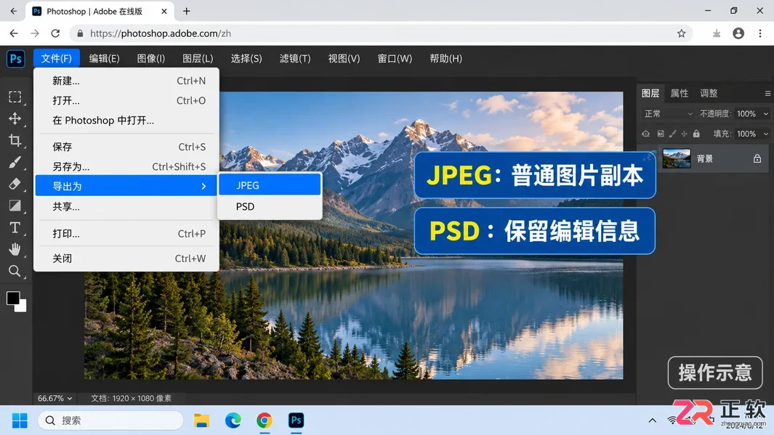Select JPEG in the export submenu
This screenshot has width=774, height=435.
[x=270, y=185]
